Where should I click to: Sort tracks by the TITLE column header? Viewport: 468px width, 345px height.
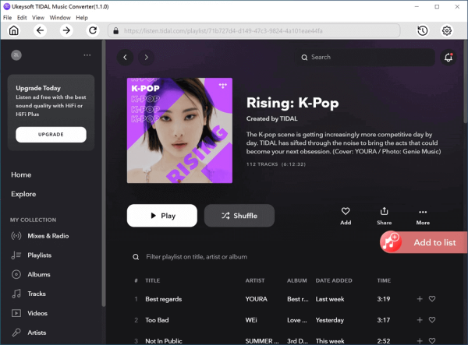pos(153,280)
